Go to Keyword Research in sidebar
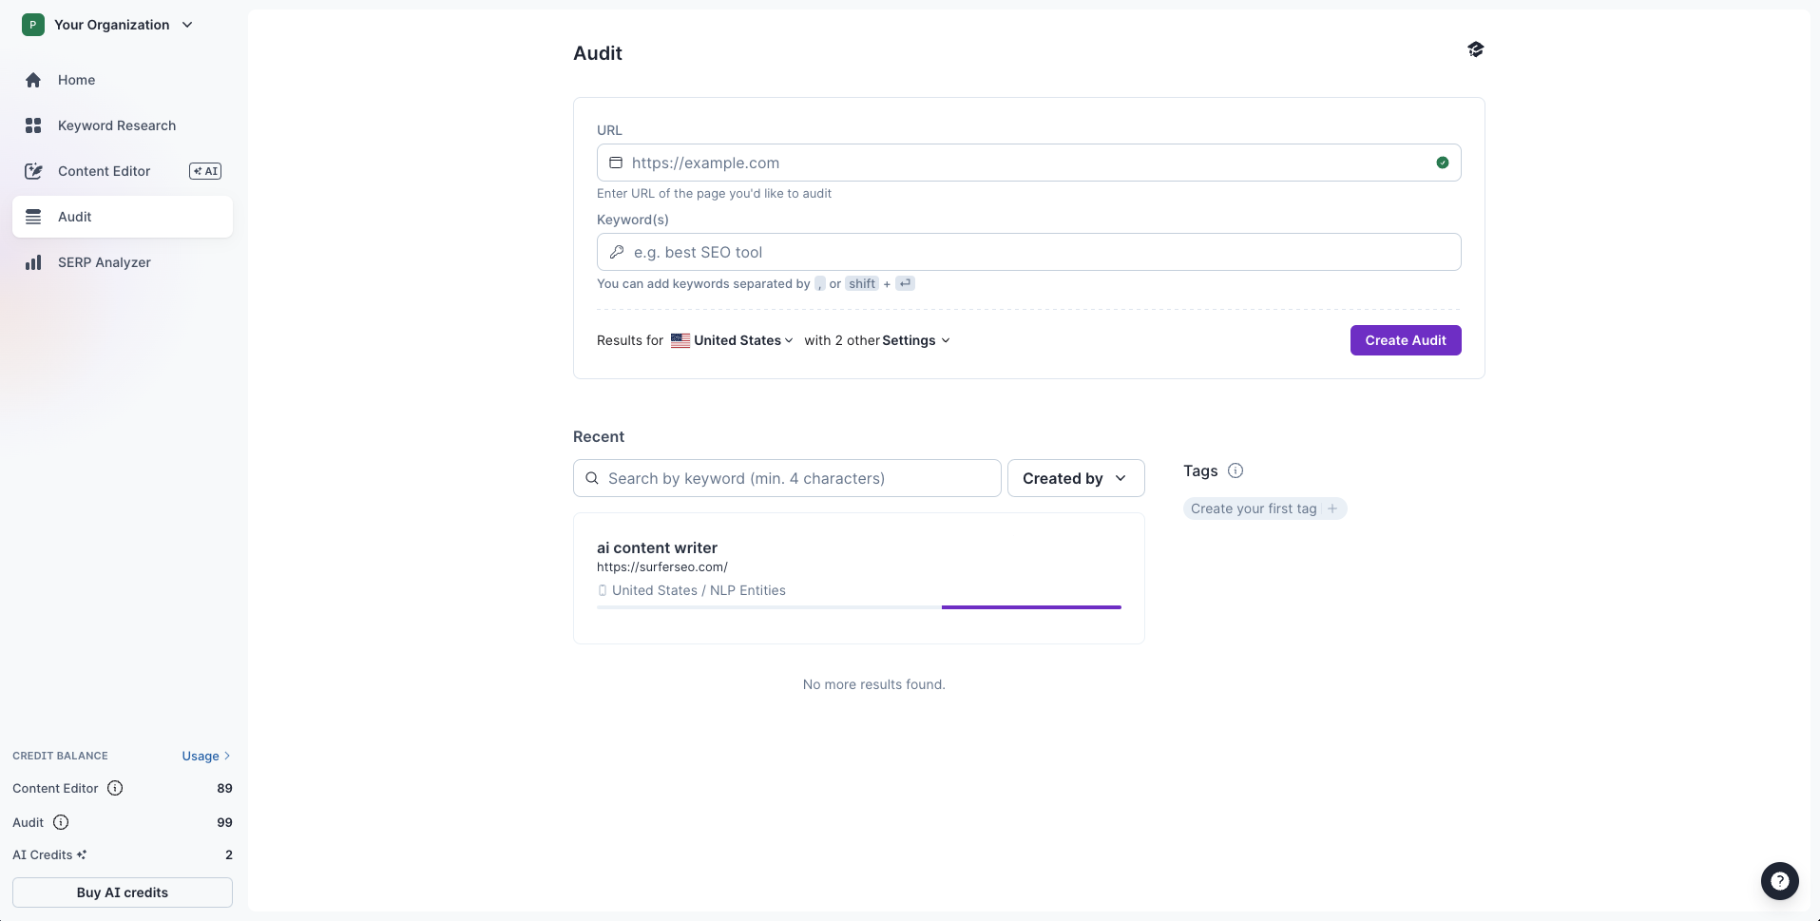The image size is (1820, 921). [x=116, y=125]
